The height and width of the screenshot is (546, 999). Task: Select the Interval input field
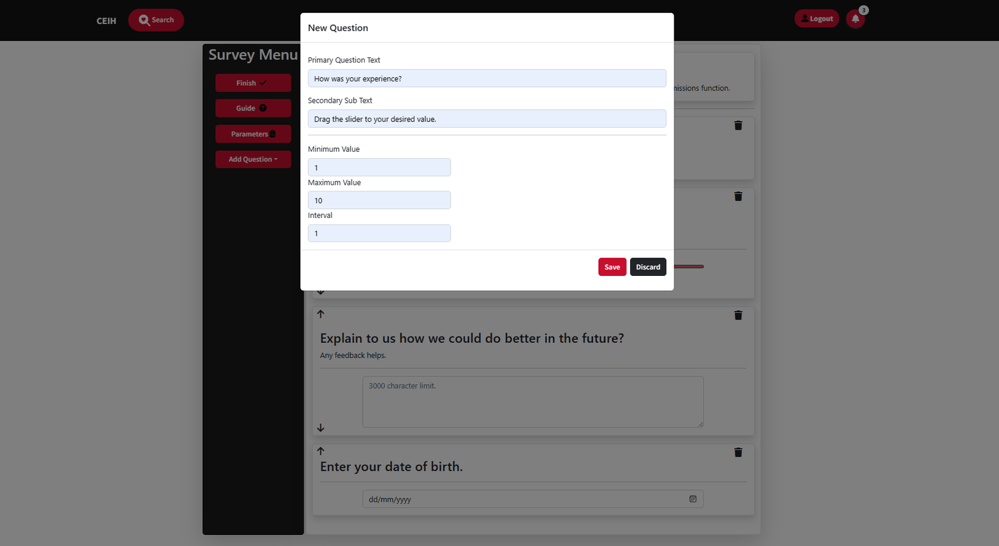point(379,234)
